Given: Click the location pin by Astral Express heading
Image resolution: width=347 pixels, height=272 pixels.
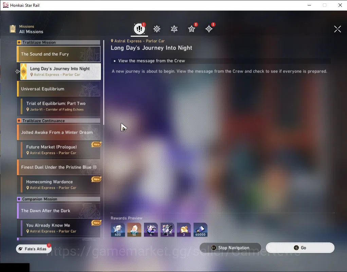Looking at the screenshot, I should click(x=112, y=41).
